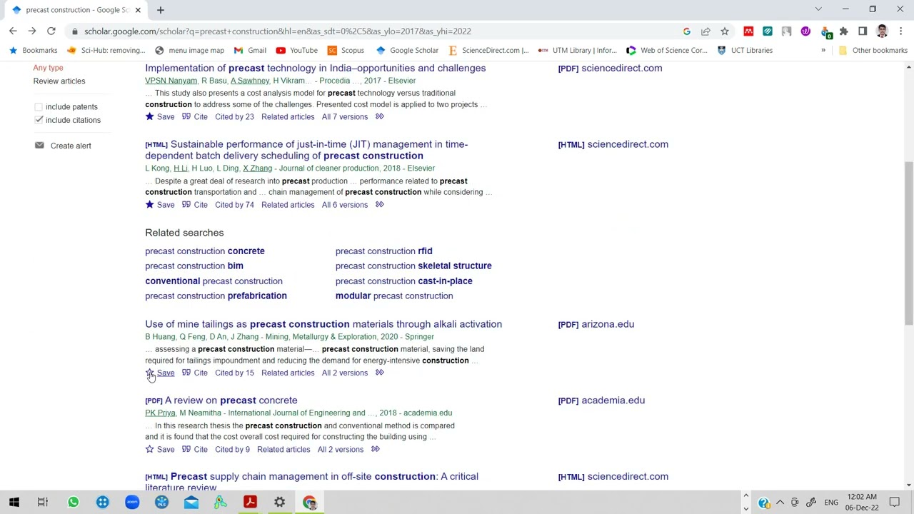Uncheck the include citations checkbox
The image size is (914, 514).
pos(39,120)
